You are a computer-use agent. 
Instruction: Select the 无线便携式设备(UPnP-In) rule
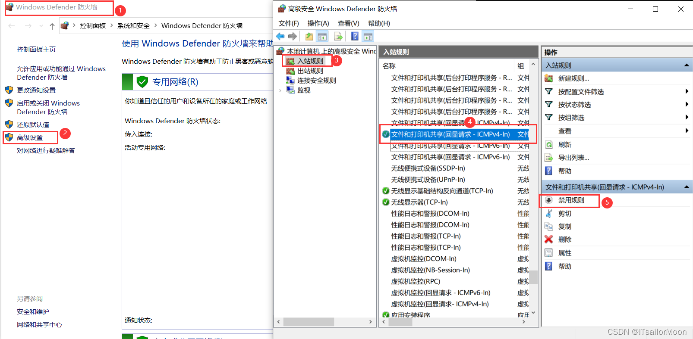pyautogui.click(x=428, y=180)
